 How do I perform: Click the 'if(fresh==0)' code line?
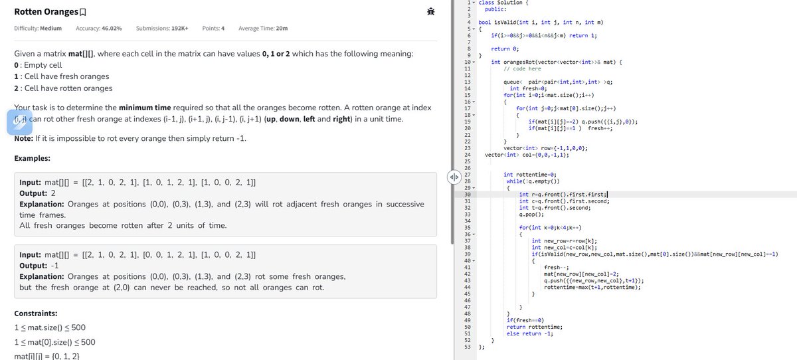pos(525,319)
